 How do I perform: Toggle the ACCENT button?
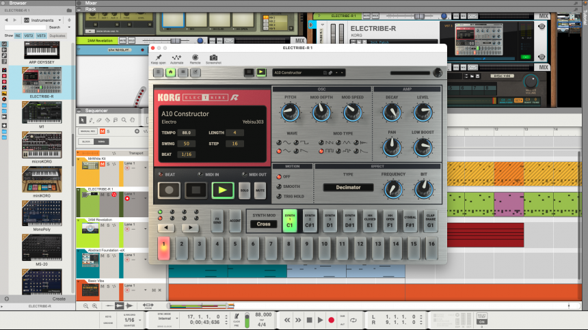point(235,221)
